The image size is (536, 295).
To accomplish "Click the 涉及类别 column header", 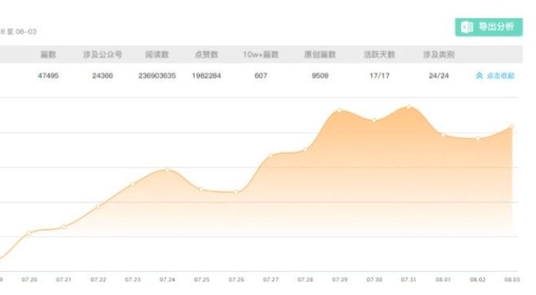I will coord(439,54).
